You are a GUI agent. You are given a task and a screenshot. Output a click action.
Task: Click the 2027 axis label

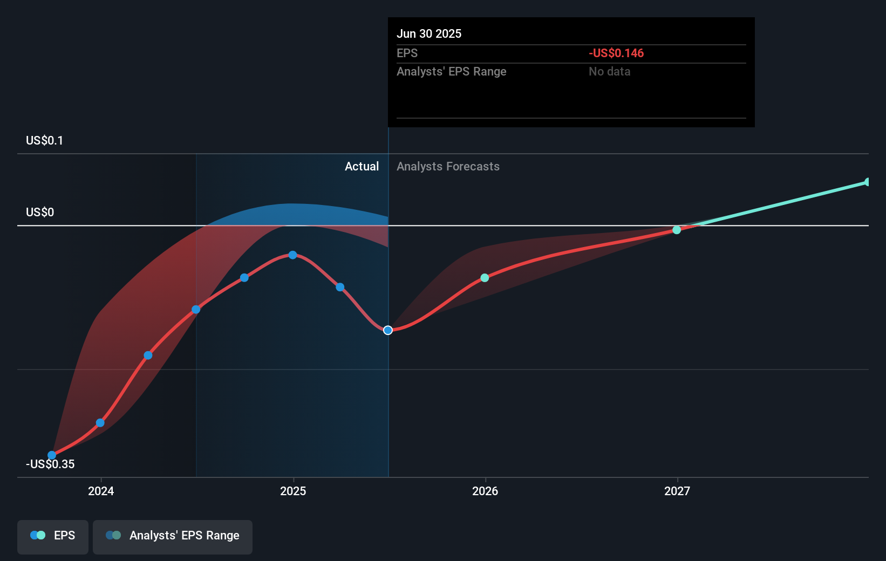678,491
